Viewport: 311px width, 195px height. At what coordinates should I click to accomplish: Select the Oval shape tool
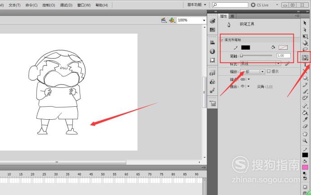(x=305, y=78)
